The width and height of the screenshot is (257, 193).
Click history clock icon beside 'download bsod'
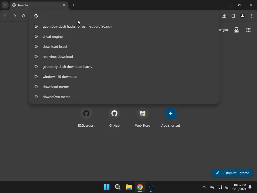click(x=36, y=46)
